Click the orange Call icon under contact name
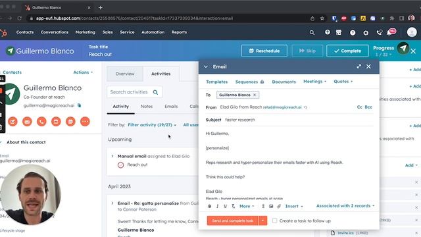 41,121
